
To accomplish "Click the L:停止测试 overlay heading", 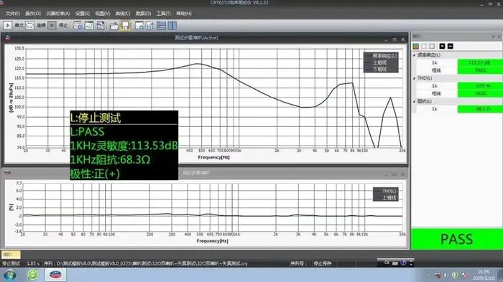I will (96, 118).
